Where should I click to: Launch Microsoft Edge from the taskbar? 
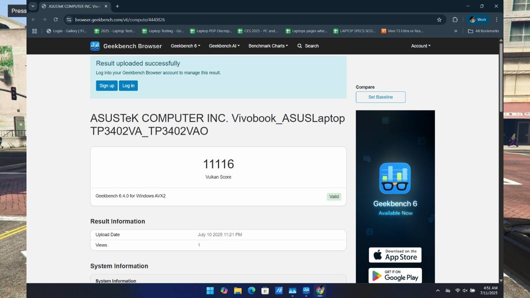point(251,290)
